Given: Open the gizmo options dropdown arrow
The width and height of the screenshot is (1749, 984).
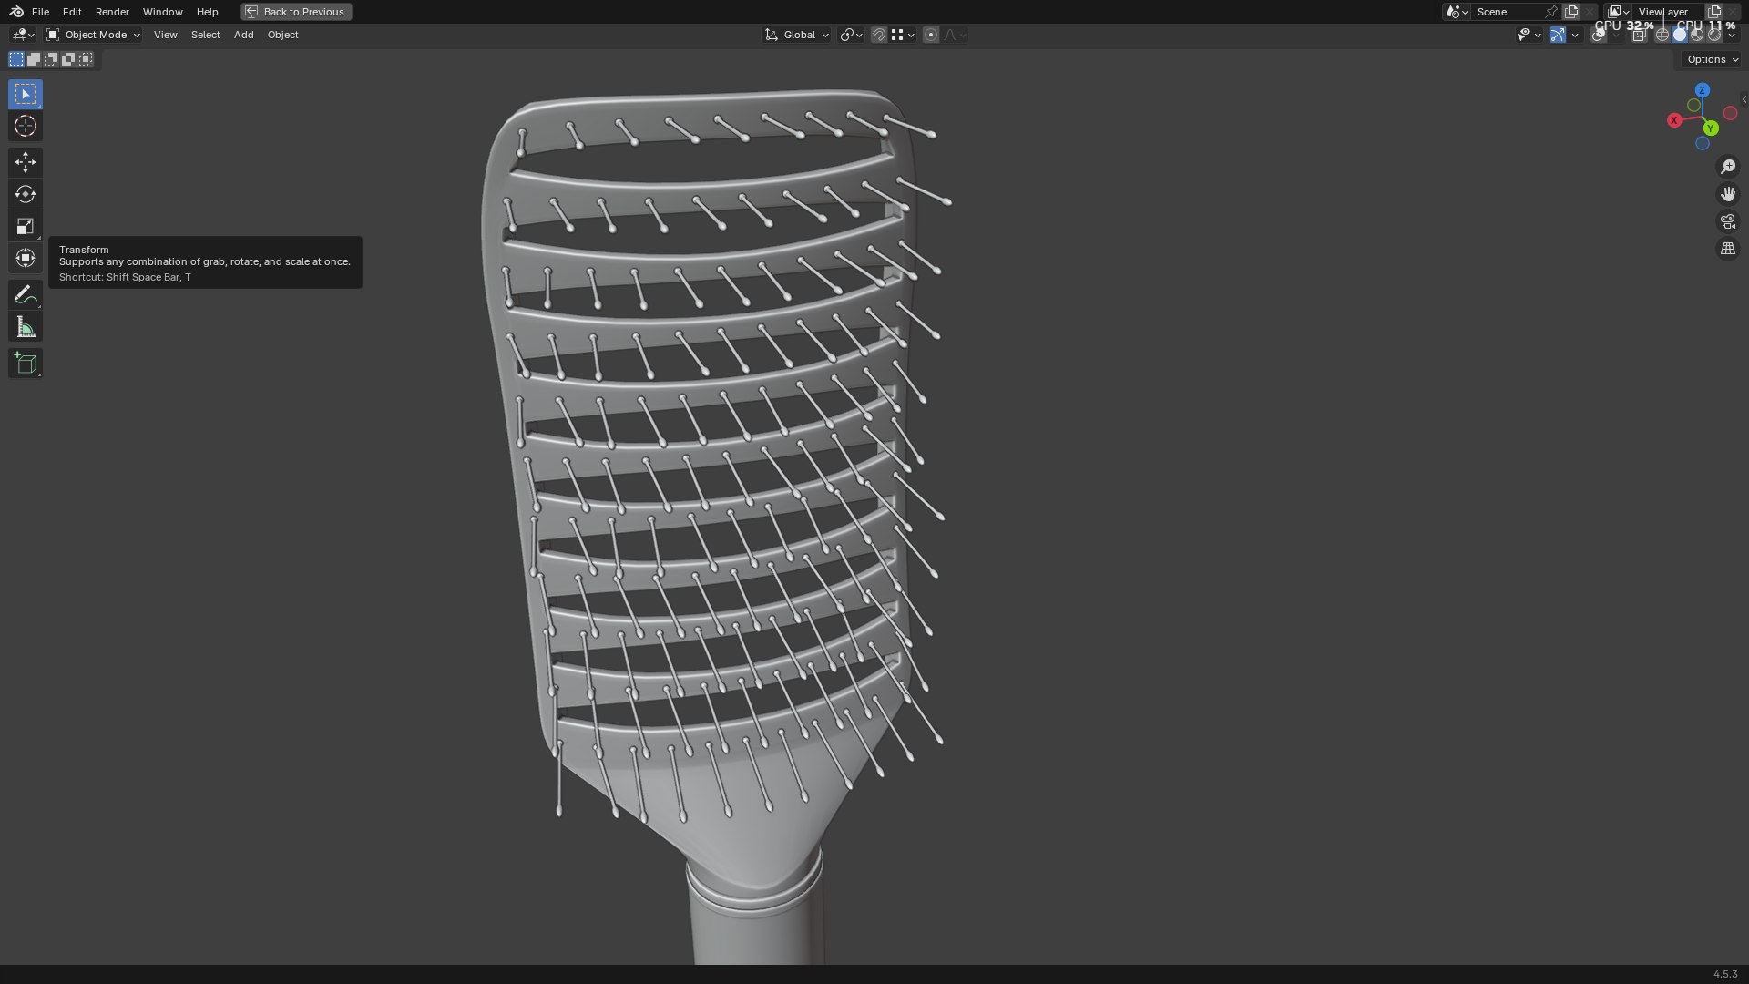Looking at the screenshot, I should click(x=1575, y=35).
